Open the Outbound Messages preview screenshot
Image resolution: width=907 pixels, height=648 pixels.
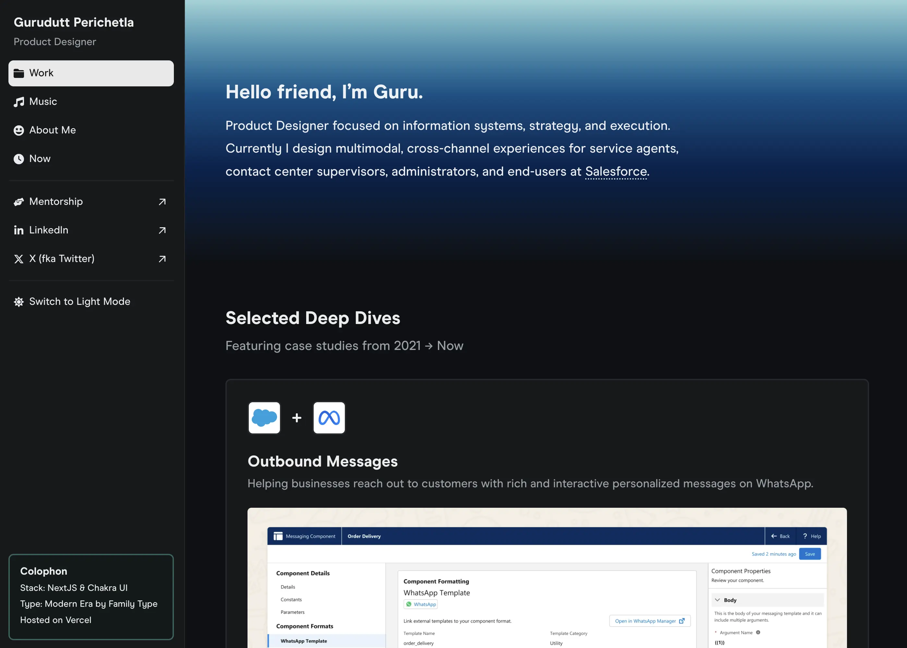coord(547,579)
